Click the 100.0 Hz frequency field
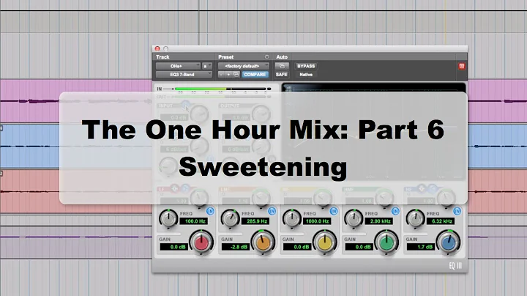The image size is (527, 296). coord(193,221)
